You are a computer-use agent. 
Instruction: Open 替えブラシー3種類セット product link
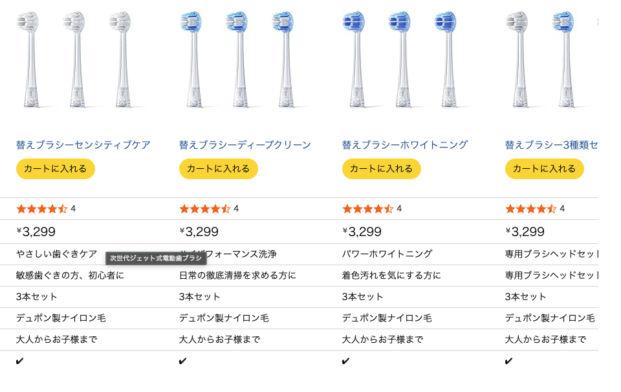[552, 145]
